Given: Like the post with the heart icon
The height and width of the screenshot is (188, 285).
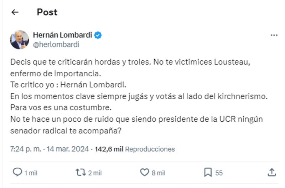Looking at the screenshot, I should 144,173.
